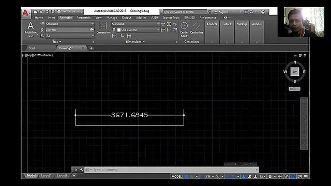Image resolution: width=331 pixels, height=186 pixels.
Task: Open the Manage ribbon tab
Action: click(x=112, y=18)
